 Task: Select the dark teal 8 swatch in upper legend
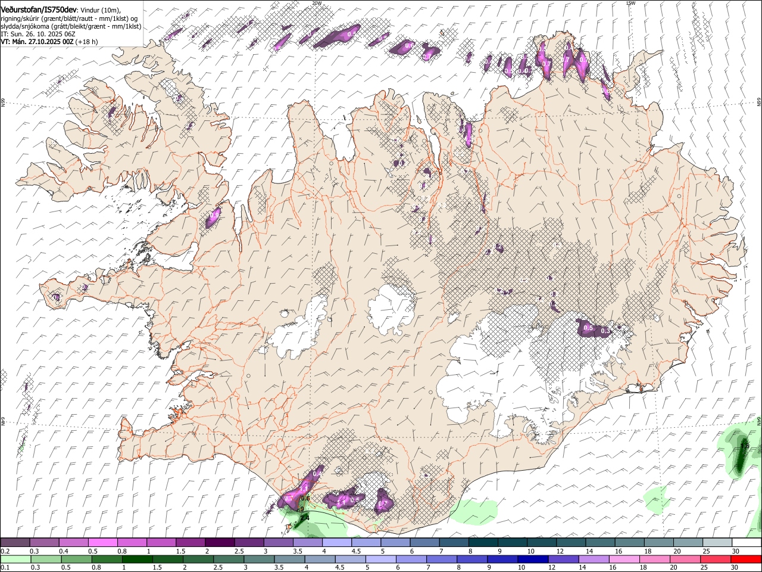(x=483, y=543)
